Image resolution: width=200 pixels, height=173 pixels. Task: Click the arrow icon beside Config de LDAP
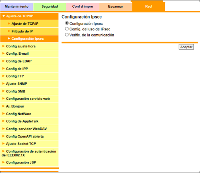click(x=3, y=61)
